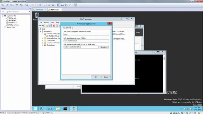Click the thumbnail bar toolbar icon

pos(62,5)
